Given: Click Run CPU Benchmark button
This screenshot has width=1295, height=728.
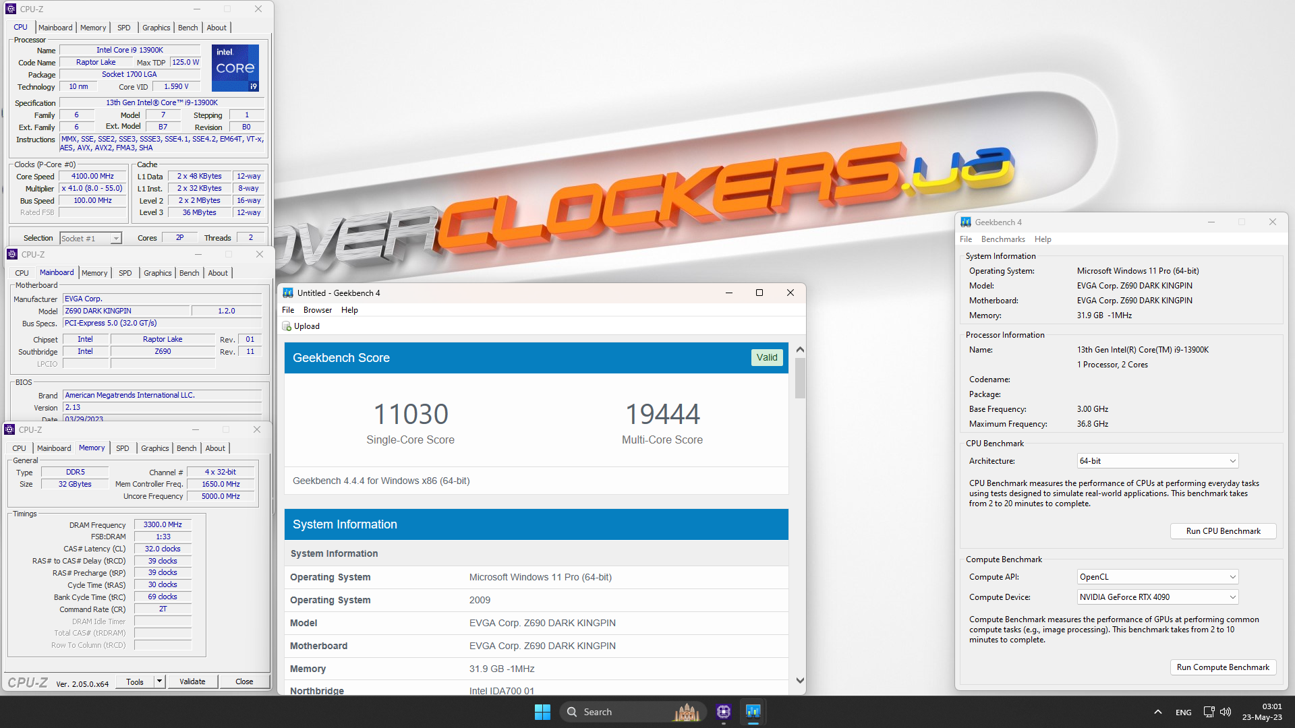Looking at the screenshot, I should point(1223,531).
